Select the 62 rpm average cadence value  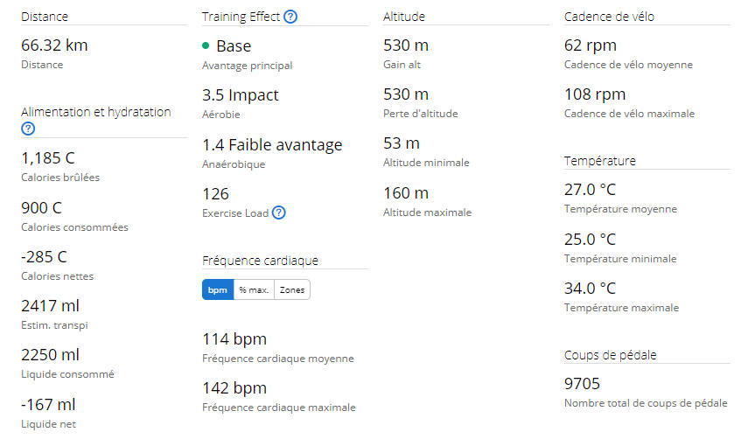[591, 45]
